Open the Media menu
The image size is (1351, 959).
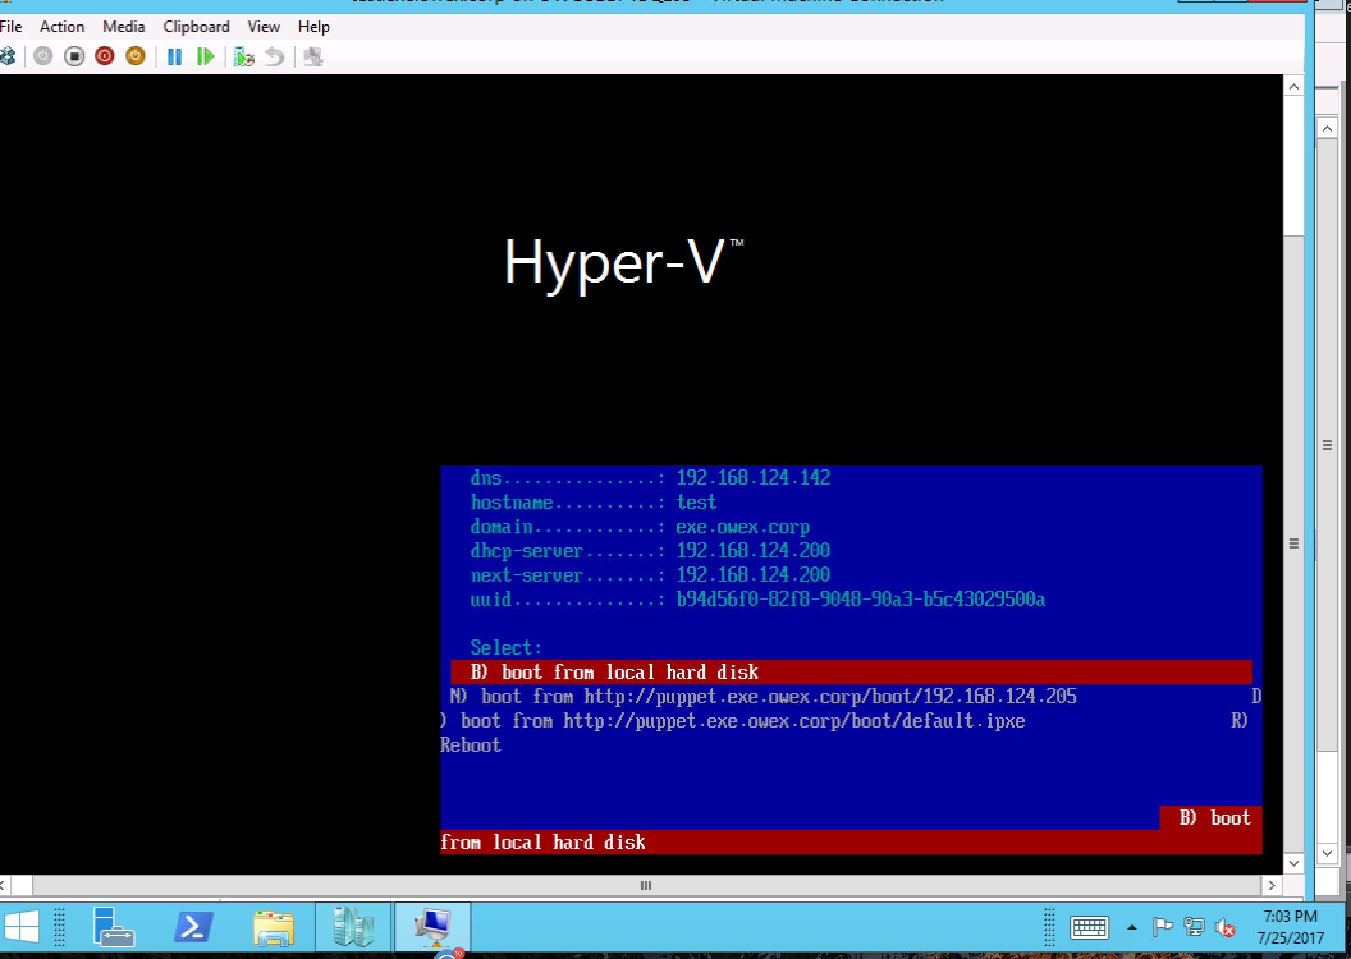point(123,27)
